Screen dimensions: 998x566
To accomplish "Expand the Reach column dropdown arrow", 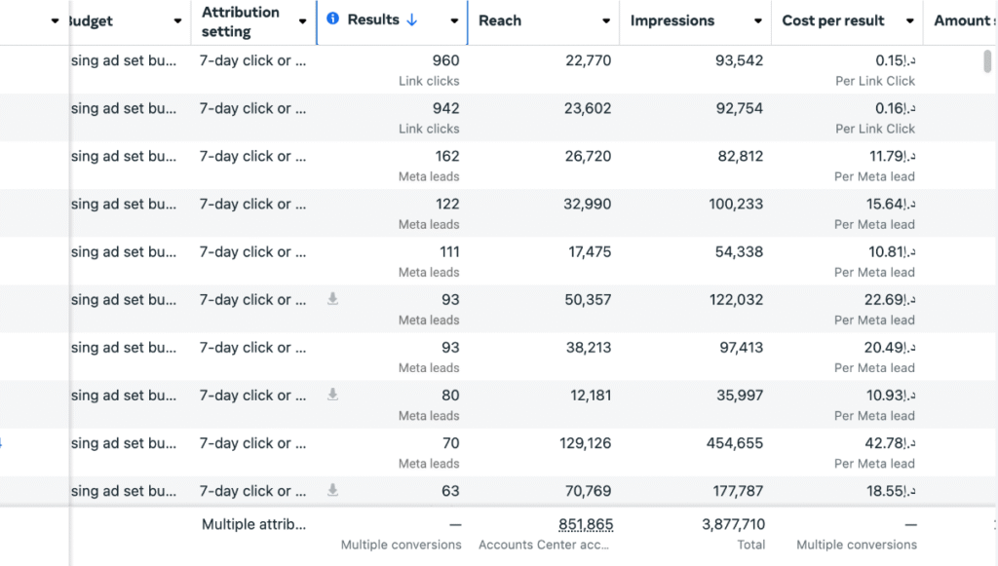I will coord(606,21).
